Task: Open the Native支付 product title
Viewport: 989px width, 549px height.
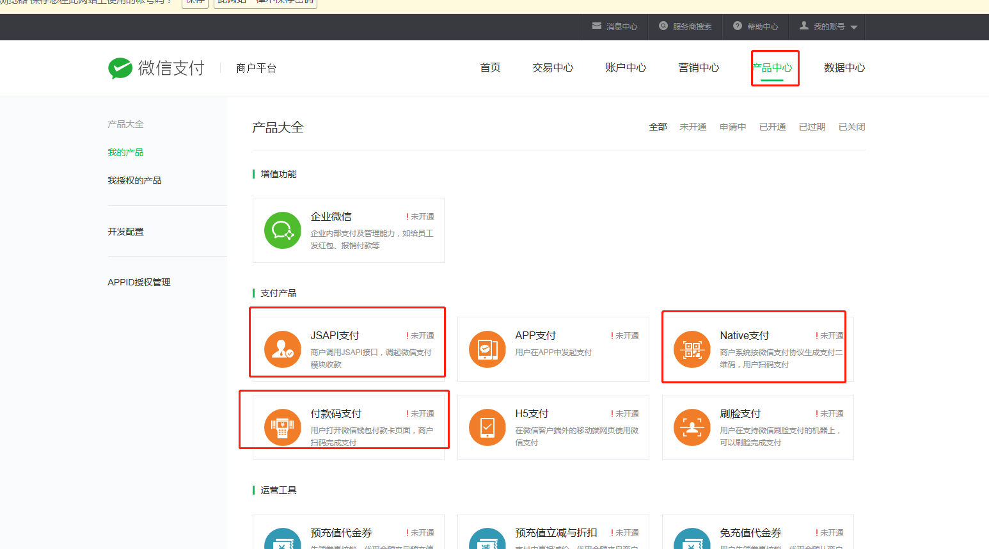Action: (745, 336)
